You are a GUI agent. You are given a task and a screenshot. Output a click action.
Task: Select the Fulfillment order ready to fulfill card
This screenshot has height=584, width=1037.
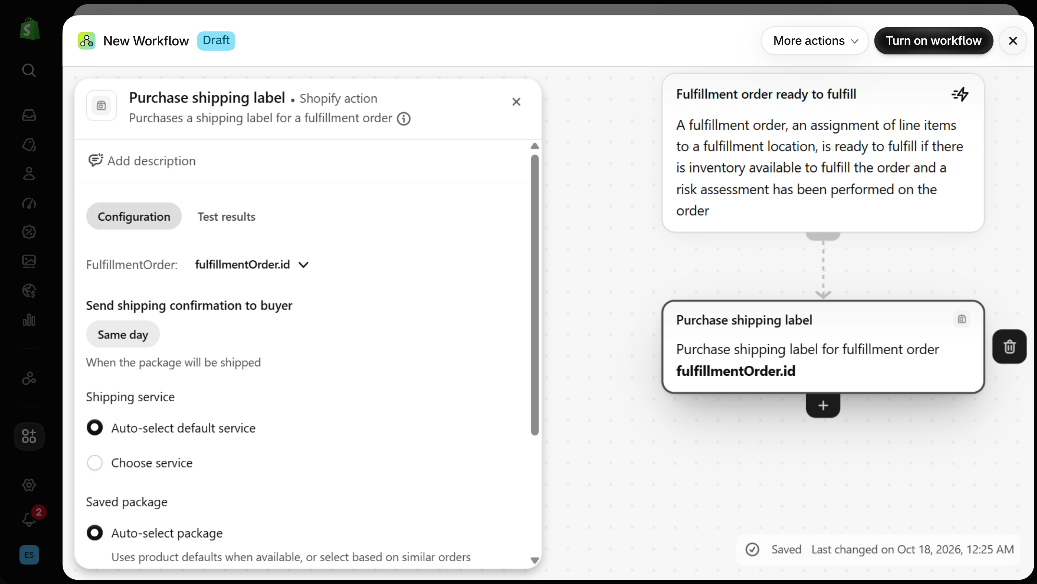click(823, 153)
